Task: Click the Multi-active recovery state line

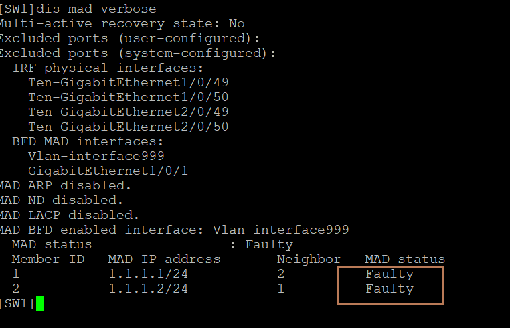Action: pyautogui.click(x=122, y=23)
